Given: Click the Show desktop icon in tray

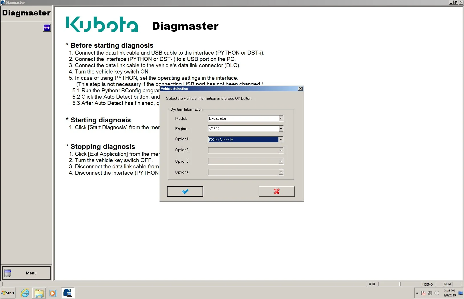Looking at the screenshot, I should [x=461, y=293].
